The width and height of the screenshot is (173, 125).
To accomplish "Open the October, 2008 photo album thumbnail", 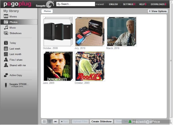I will click(x=58, y=31).
